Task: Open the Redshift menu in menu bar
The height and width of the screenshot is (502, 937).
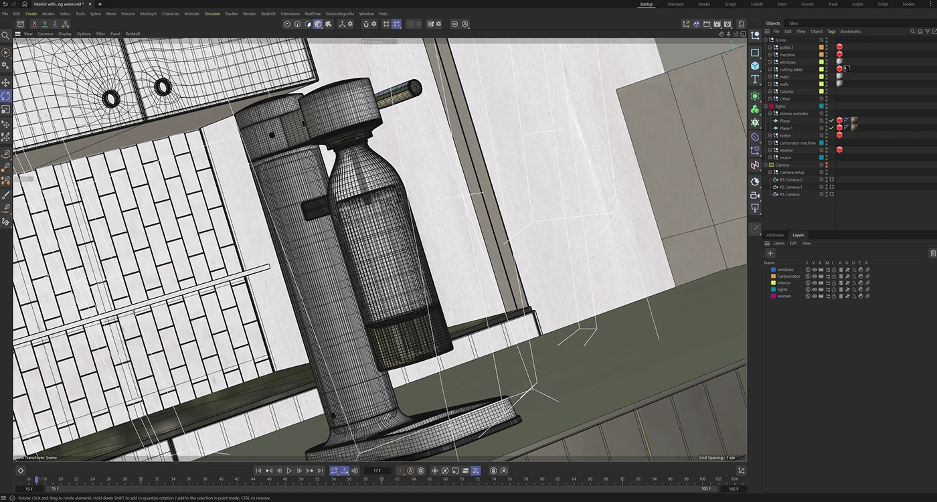Action: pyautogui.click(x=268, y=13)
